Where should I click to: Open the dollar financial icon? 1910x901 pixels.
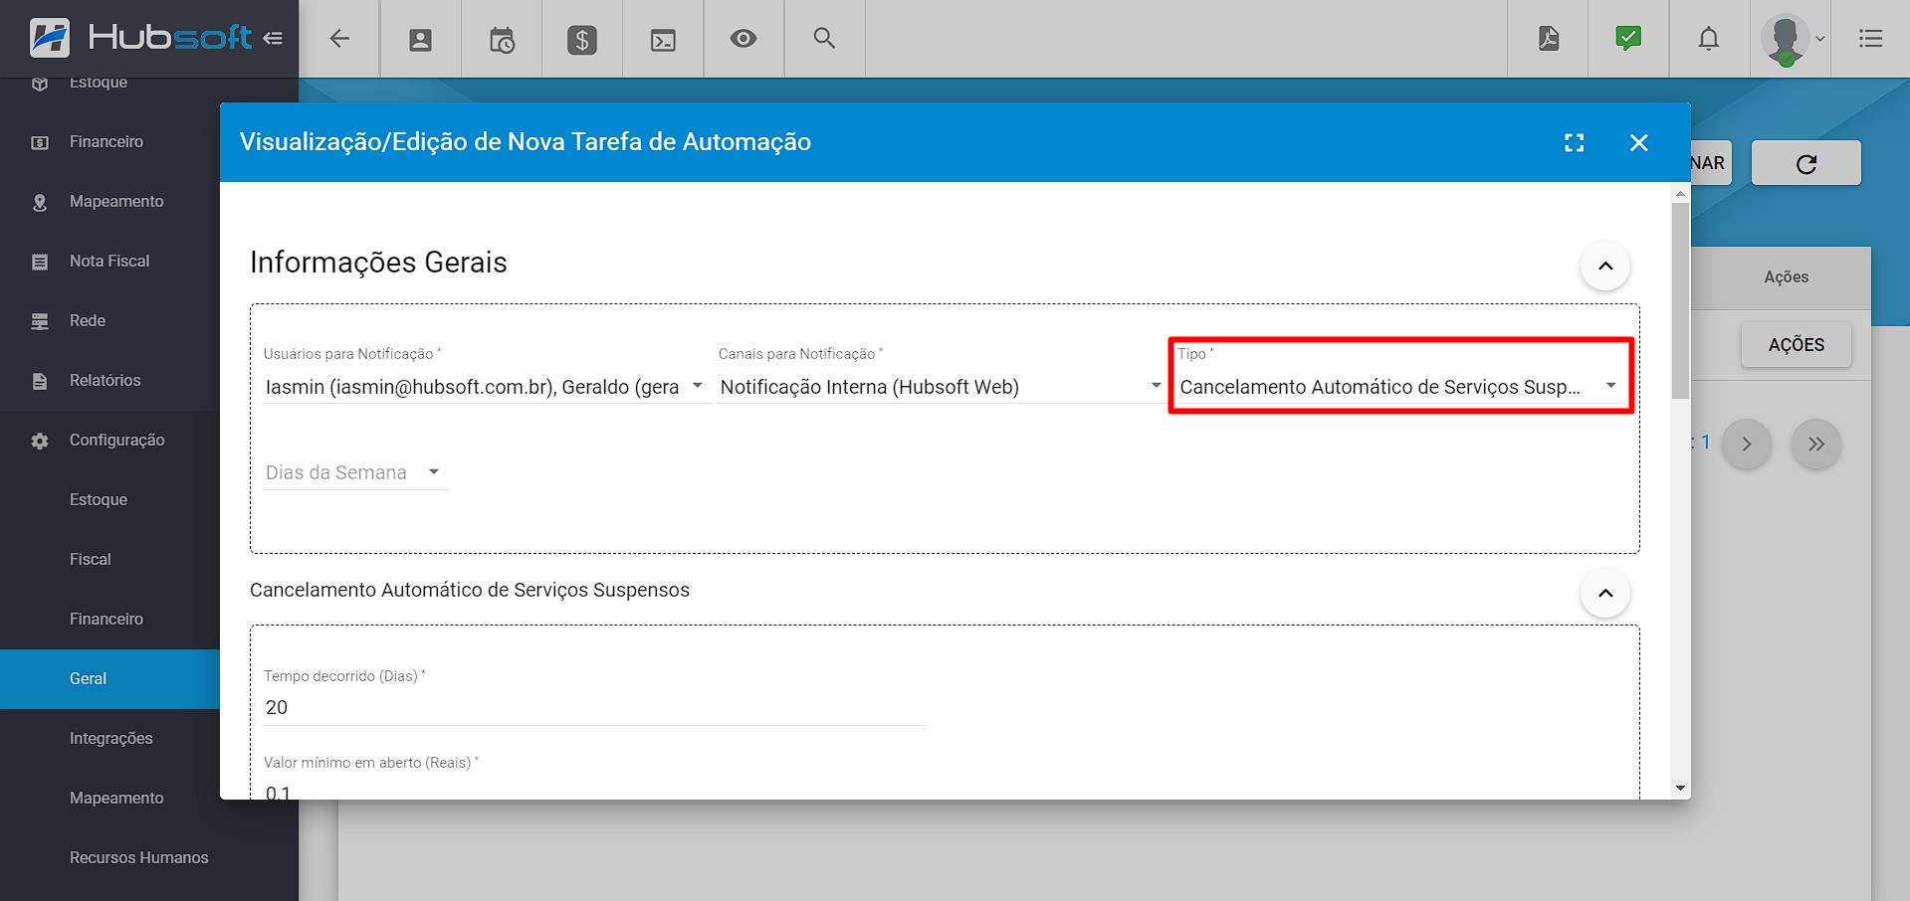coord(582,40)
